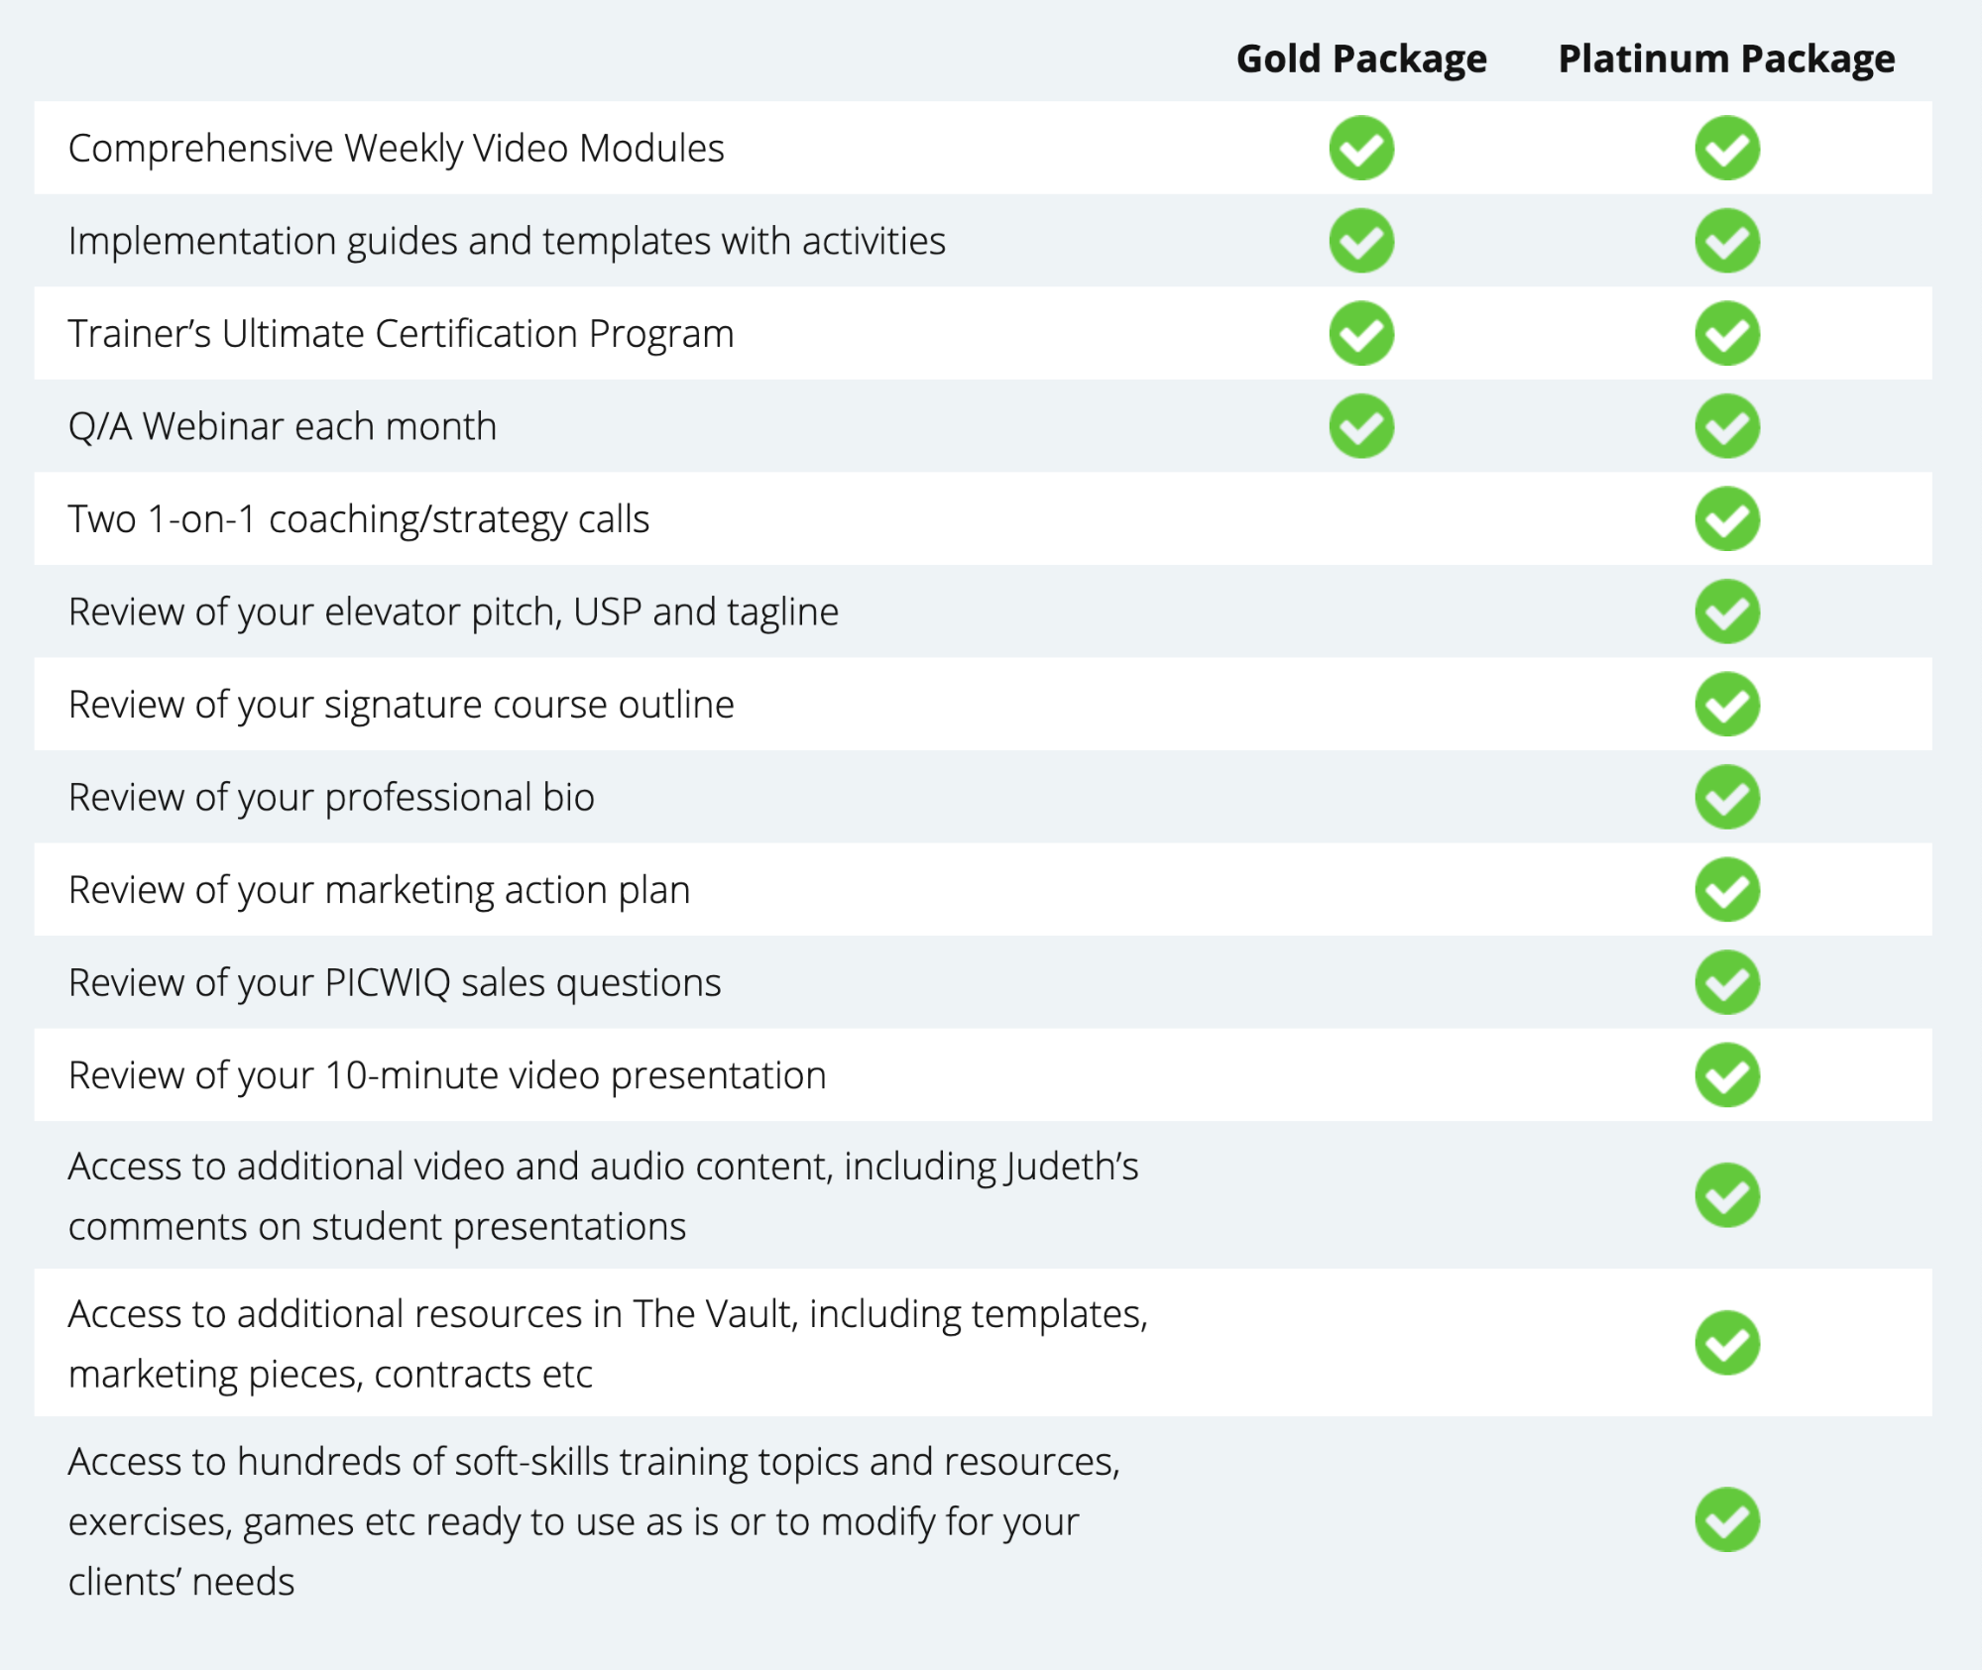Image resolution: width=1982 pixels, height=1671 pixels.
Task: Click Platinum checkmark for The Vault resources
Action: click(x=1727, y=1343)
